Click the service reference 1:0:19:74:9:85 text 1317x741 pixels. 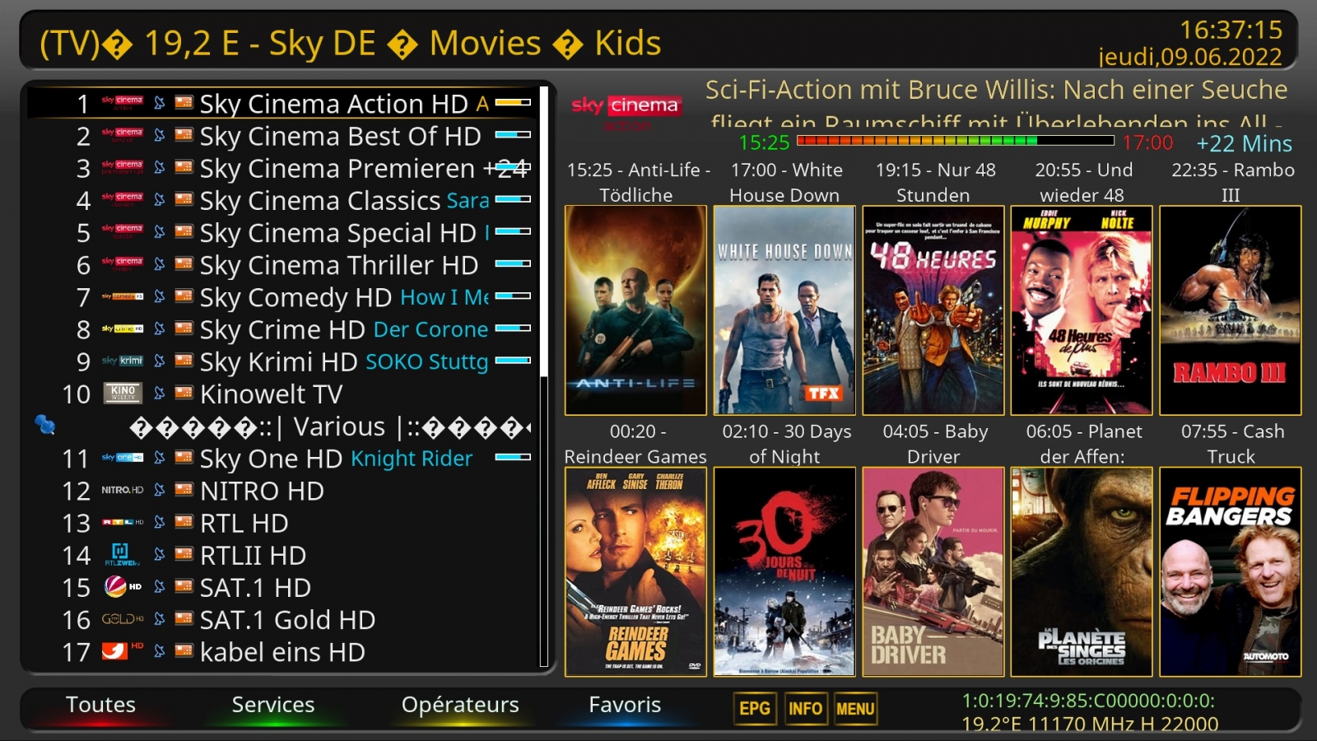(1088, 701)
